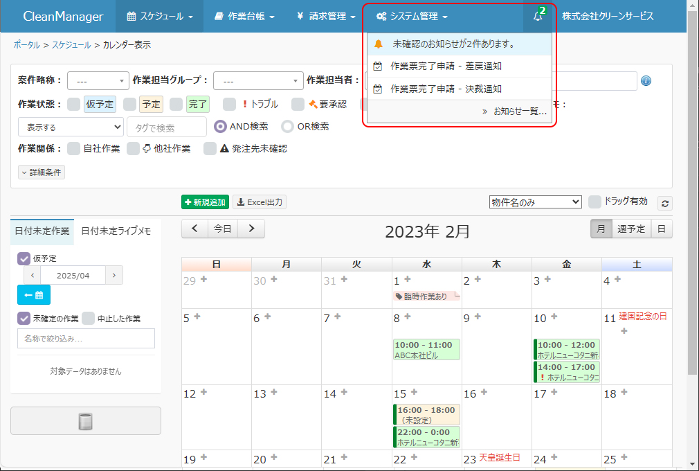
Task: Open the 10:00 - 11:00 ABC本社ビル event
Action: [426, 350]
